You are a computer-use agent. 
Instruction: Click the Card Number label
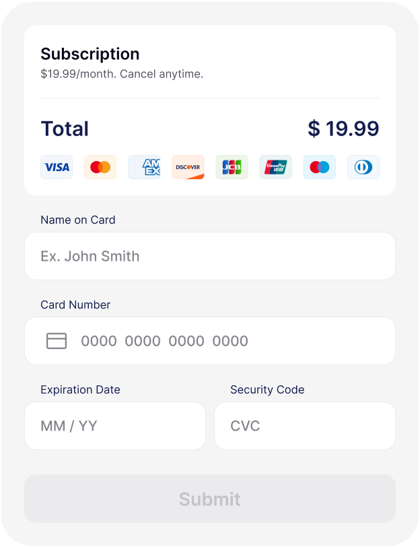pos(75,304)
